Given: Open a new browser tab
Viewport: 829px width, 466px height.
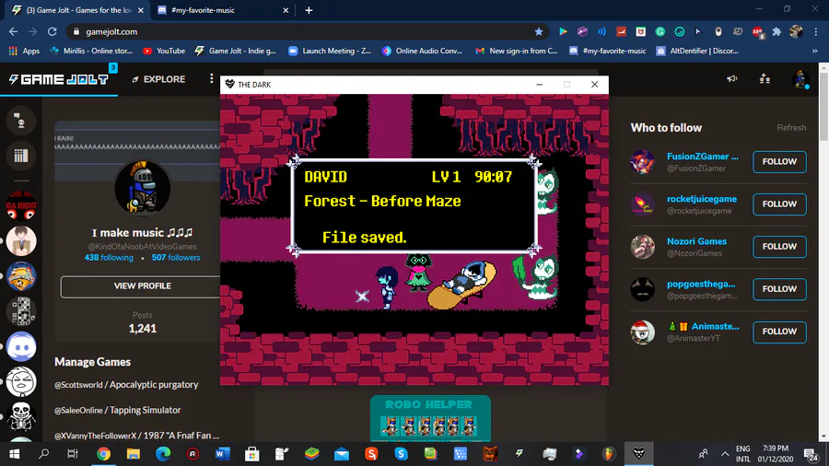Looking at the screenshot, I should [309, 10].
